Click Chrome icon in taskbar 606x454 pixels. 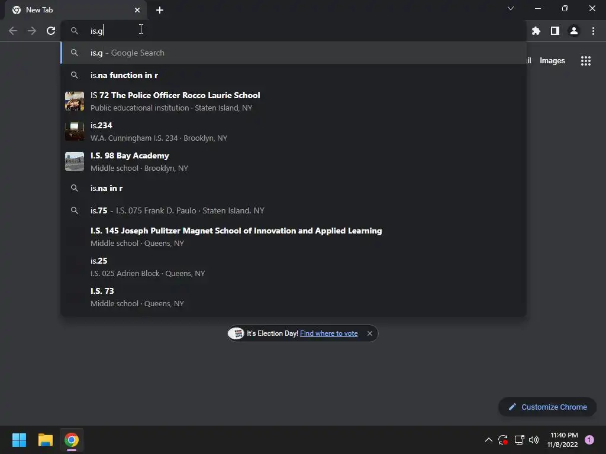click(72, 440)
